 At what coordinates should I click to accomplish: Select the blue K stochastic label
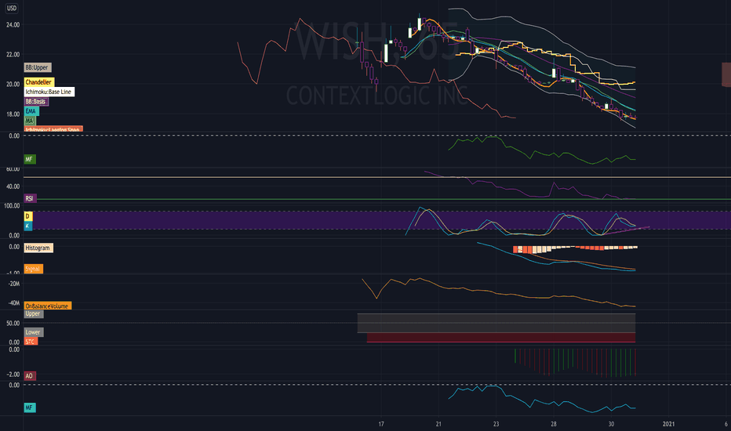[x=28, y=226]
